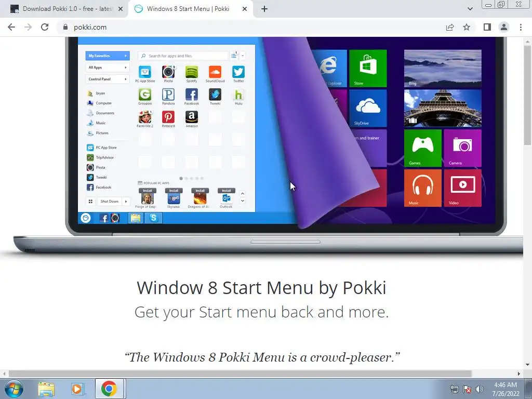532x399 pixels.
Task: Open the Chrome profile avatar menu
Action: (504, 27)
